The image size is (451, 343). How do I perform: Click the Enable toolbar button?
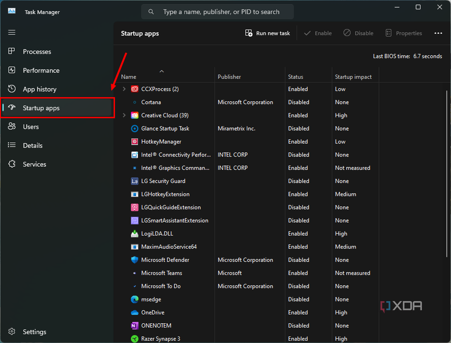tap(318, 33)
